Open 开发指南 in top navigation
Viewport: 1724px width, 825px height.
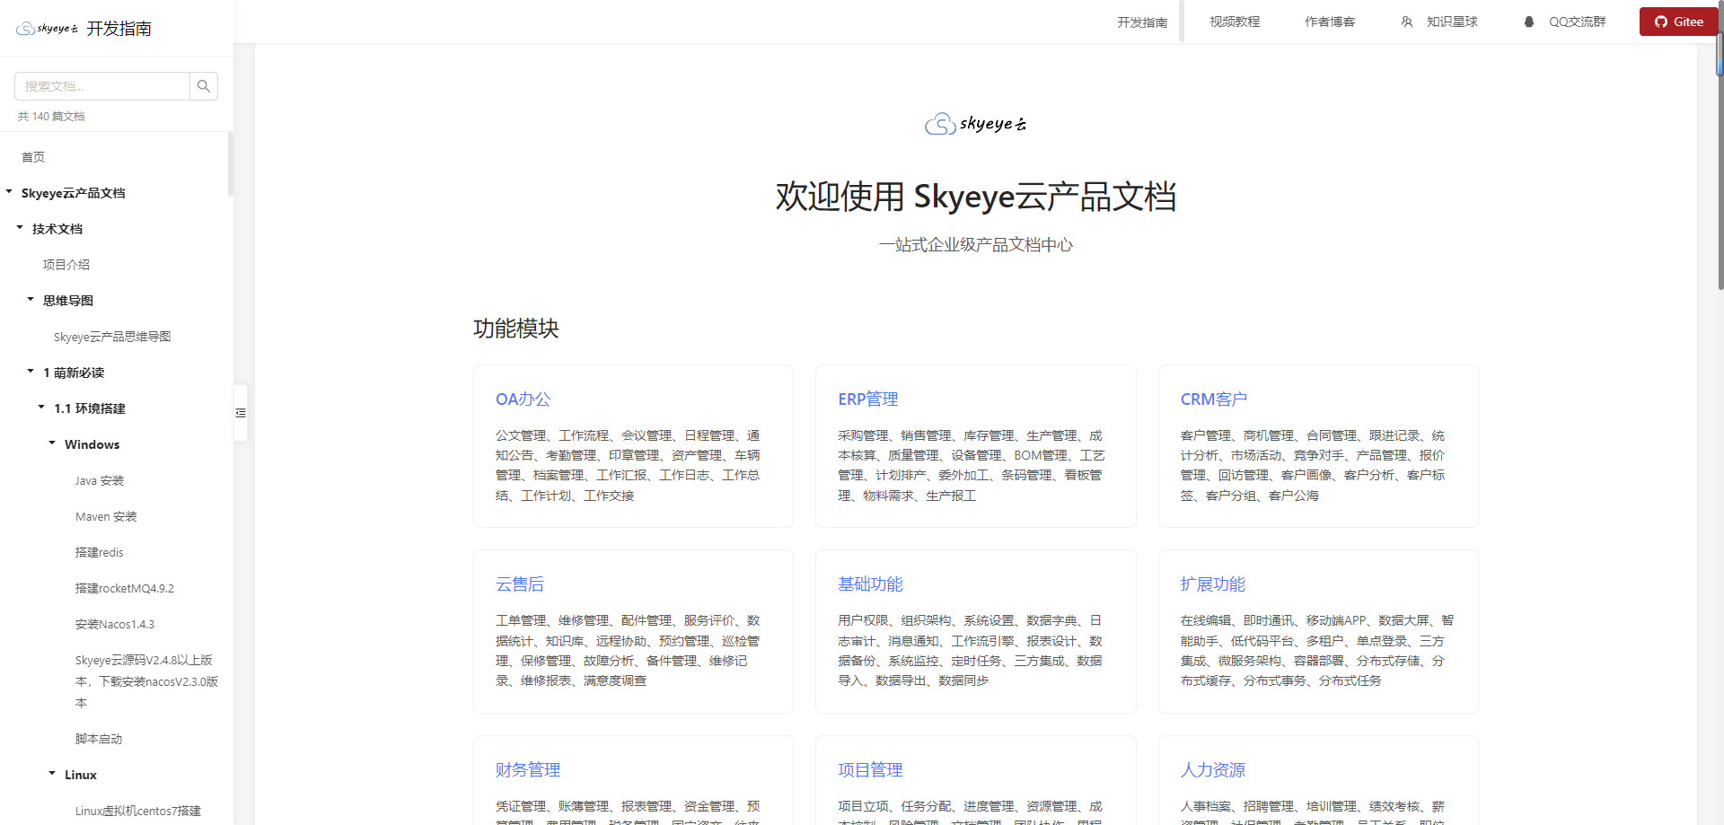pos(1142,22)
